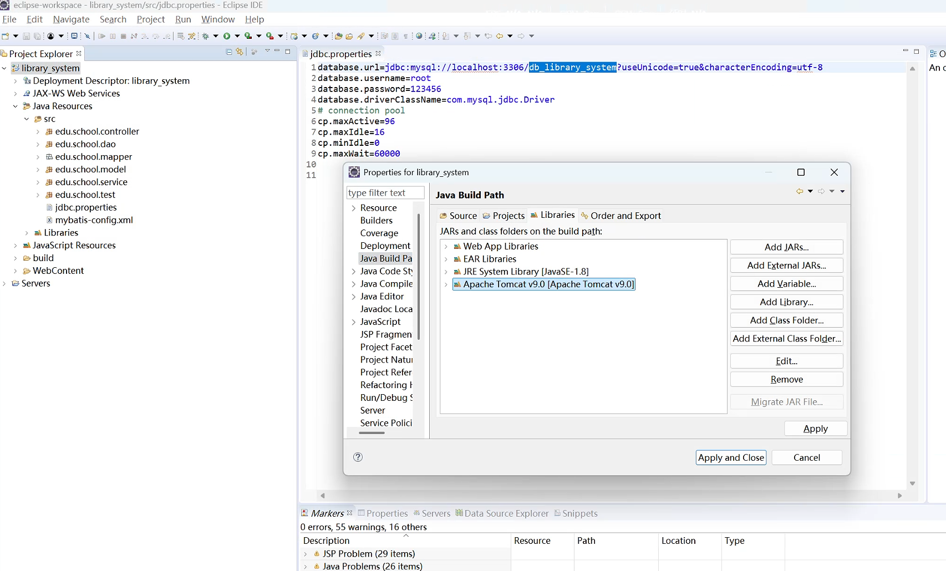The width and height of the screenshot is (946, 571).
Task: Toggle Link with Editor in Project Explorer
Action: click(240, 52)
